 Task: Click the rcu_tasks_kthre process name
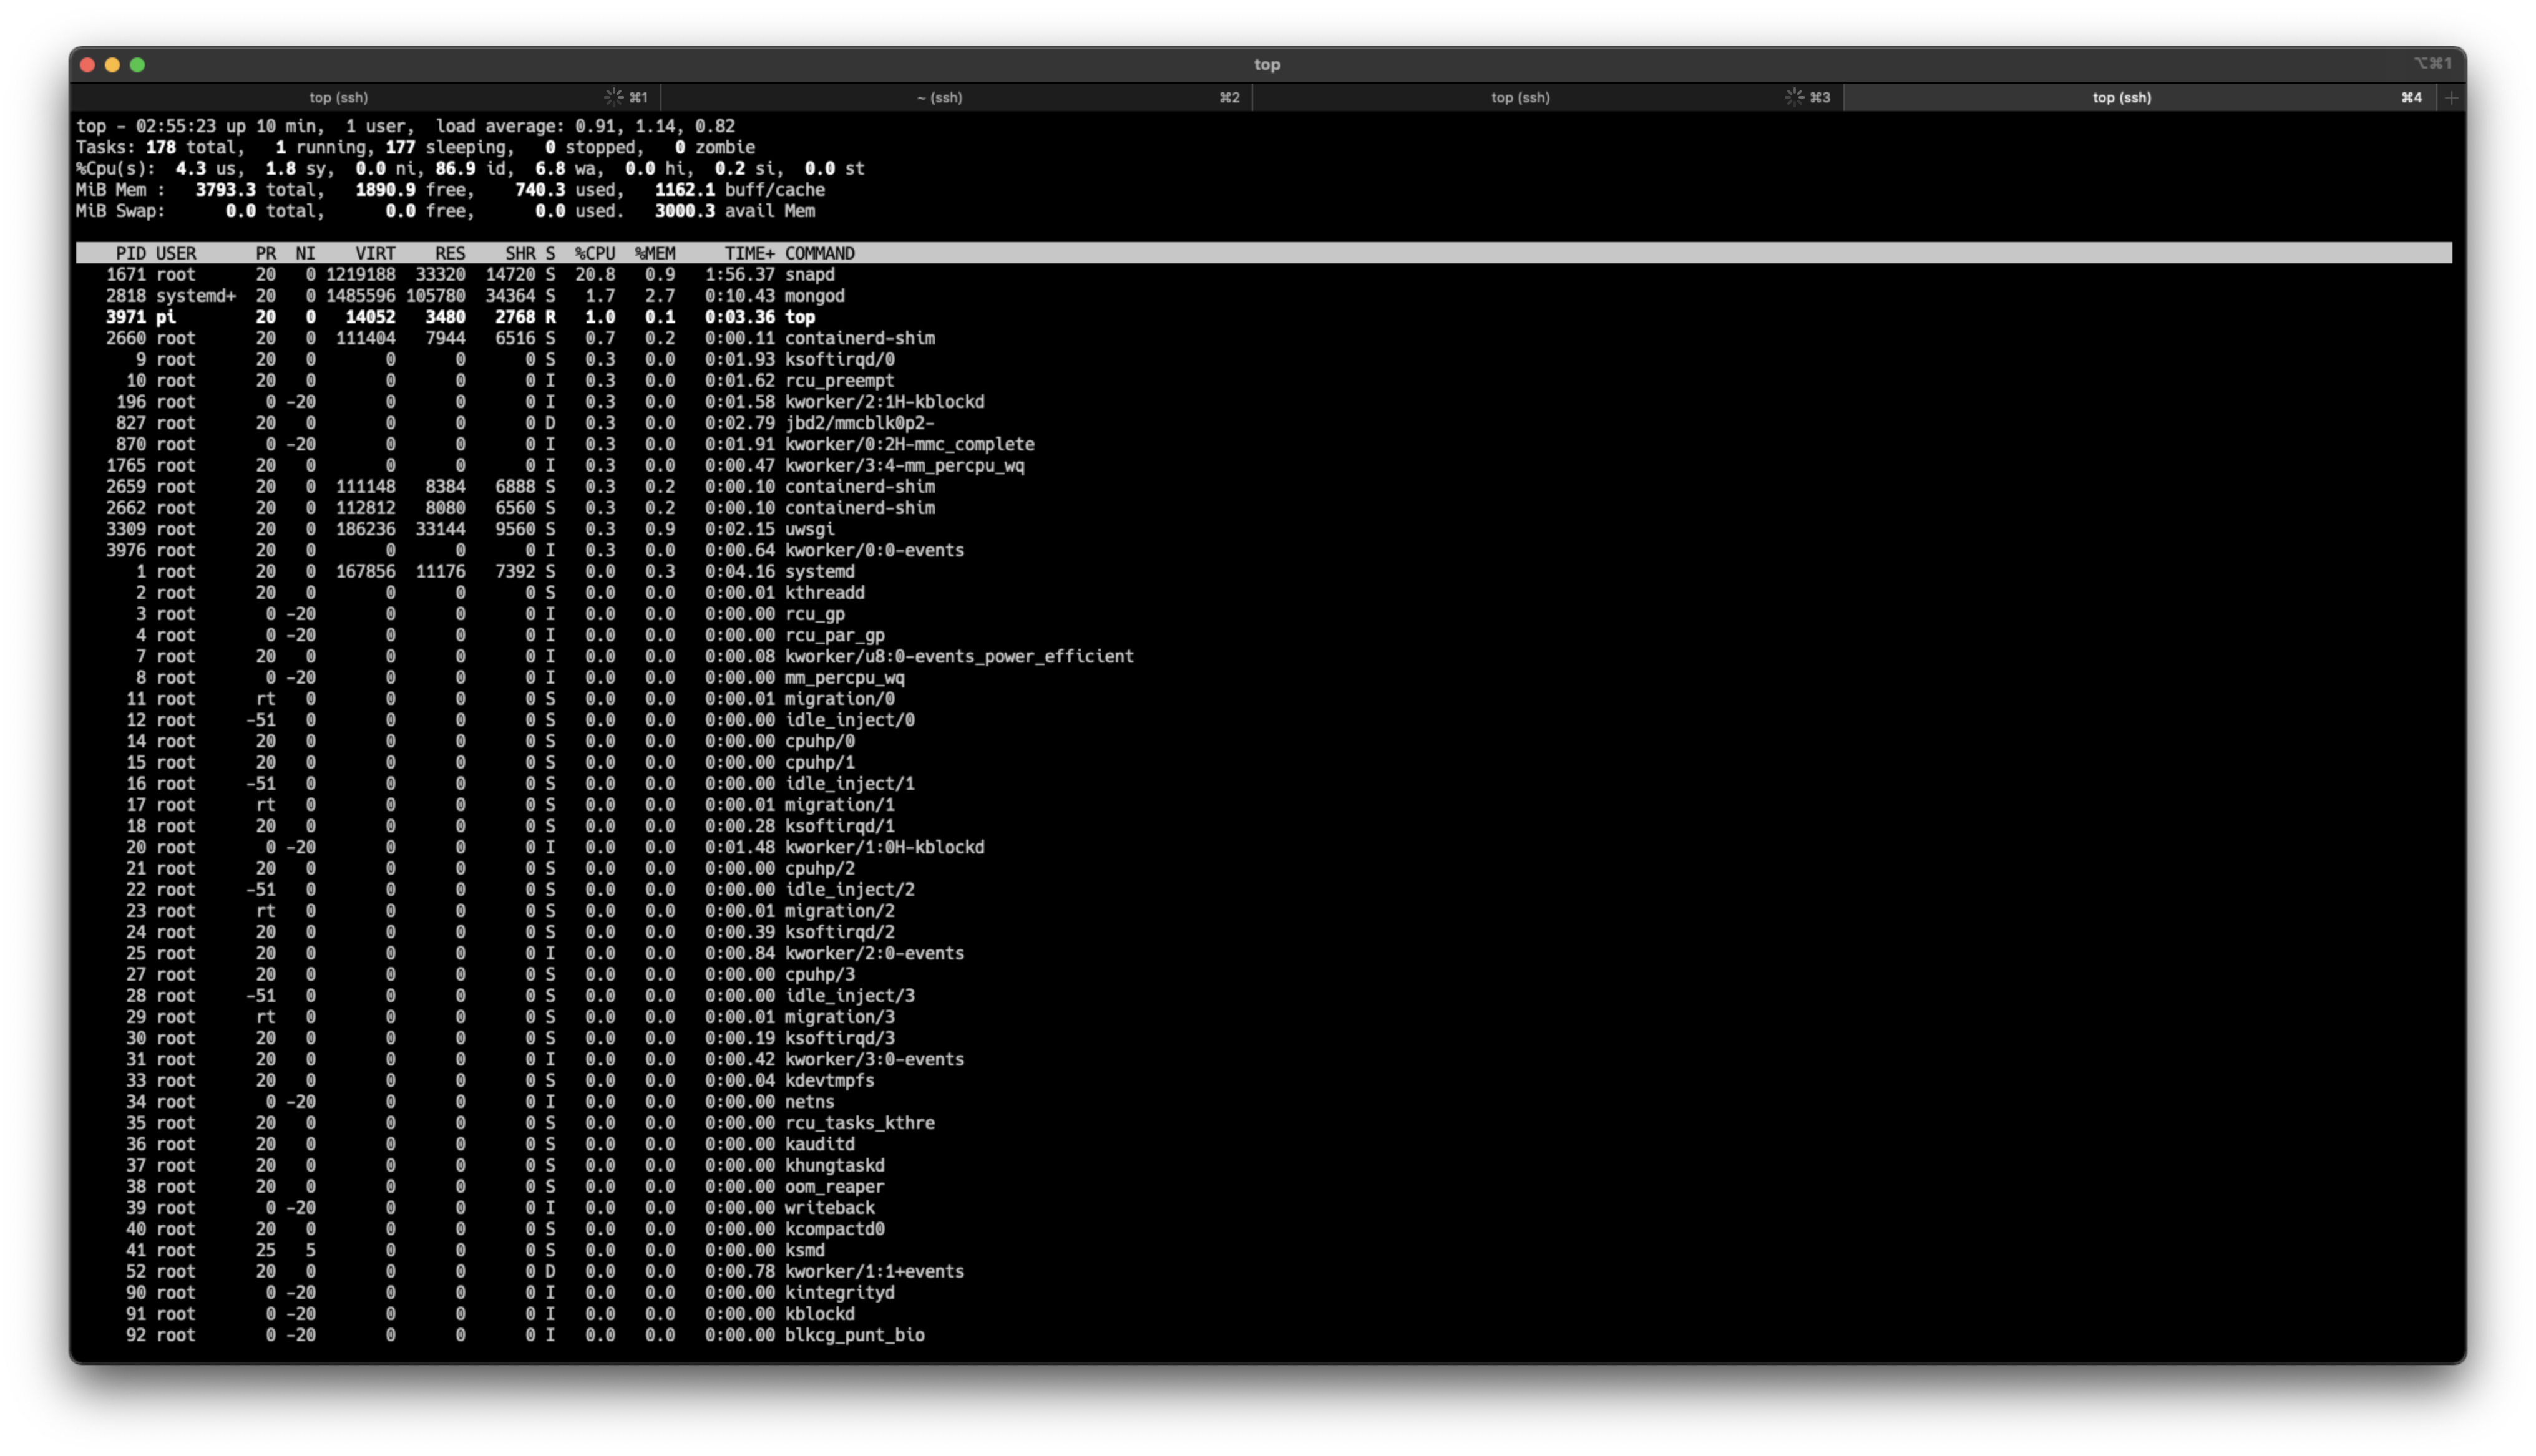point(860,1123)
